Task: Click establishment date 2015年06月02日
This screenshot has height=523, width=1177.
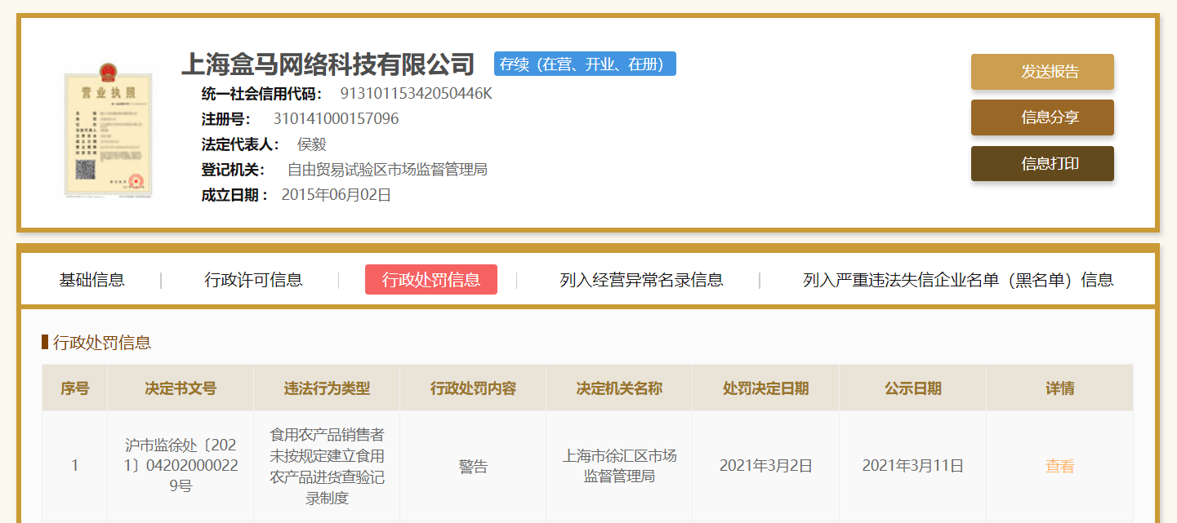Action: pos(337,195)
